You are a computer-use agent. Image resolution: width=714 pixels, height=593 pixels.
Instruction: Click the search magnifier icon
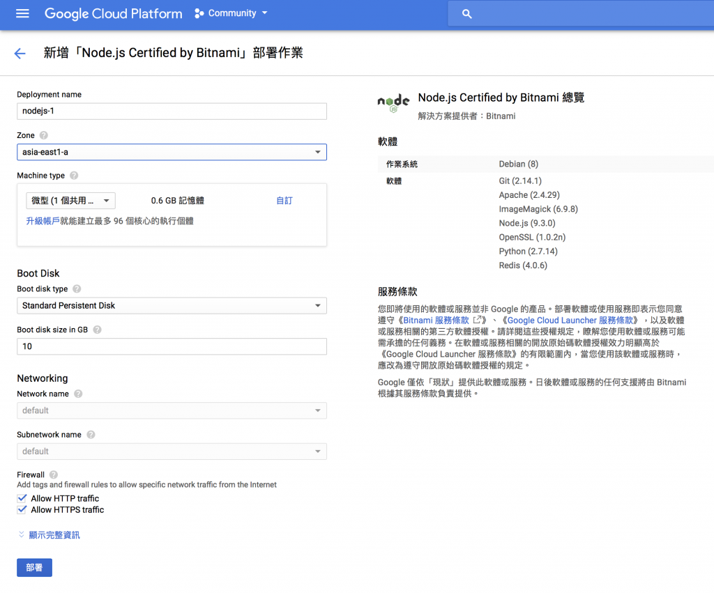coord(466,14)
